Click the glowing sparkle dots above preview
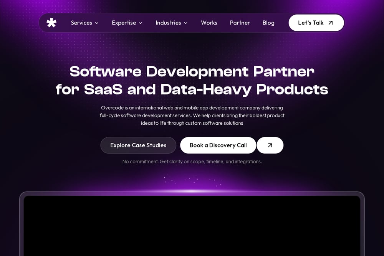Viewport: 384px width, 256px height. point(193,181)
